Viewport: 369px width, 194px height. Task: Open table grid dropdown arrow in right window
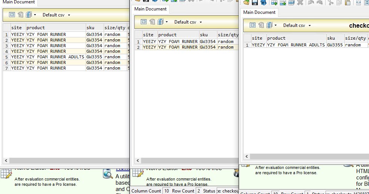tap(275, 25)
